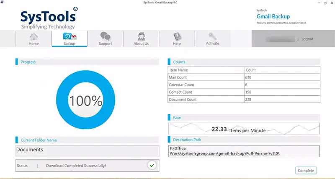The width and height of the screenshot is (335, 179).
Task: Click the Activate key icon
Action: (213, 36)
